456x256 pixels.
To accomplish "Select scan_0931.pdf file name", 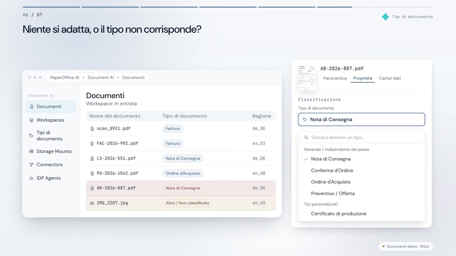I will (x=113, y=129).
